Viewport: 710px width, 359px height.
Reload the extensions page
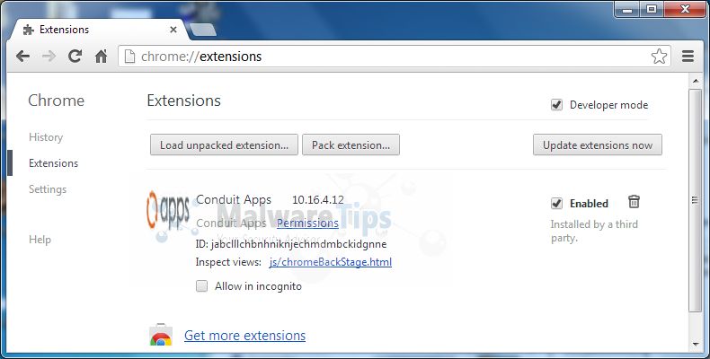pyautogui.click(x=75, y=56)
